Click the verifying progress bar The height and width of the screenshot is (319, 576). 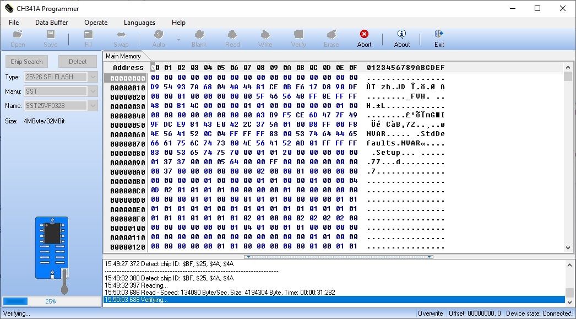point(50,301)
